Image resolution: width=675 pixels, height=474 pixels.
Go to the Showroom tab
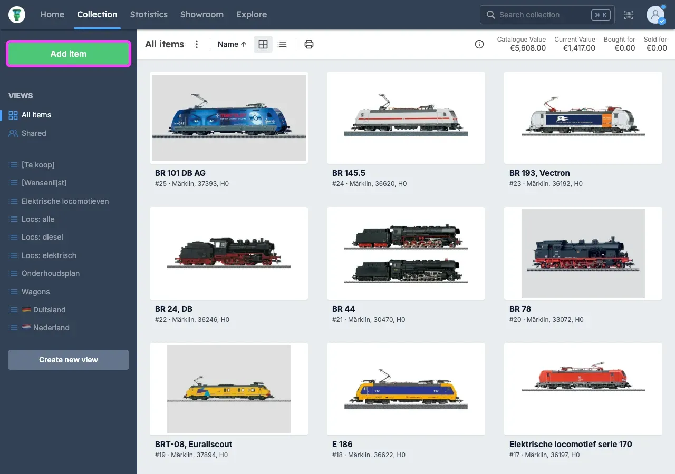click(x=202, y=15)
